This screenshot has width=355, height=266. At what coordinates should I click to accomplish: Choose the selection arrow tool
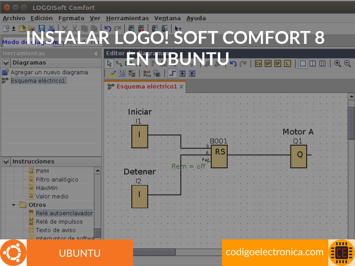click(110, 63)
